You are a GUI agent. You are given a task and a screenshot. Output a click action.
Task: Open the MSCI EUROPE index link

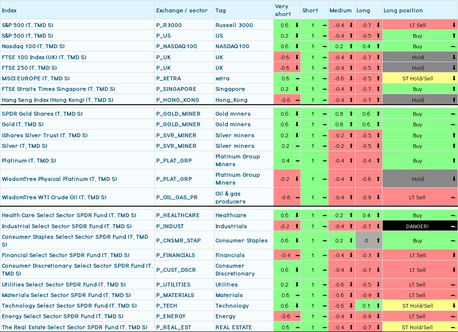pos(36,78)
